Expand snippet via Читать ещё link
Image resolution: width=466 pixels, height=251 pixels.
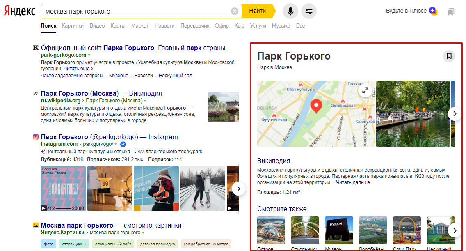78,69
